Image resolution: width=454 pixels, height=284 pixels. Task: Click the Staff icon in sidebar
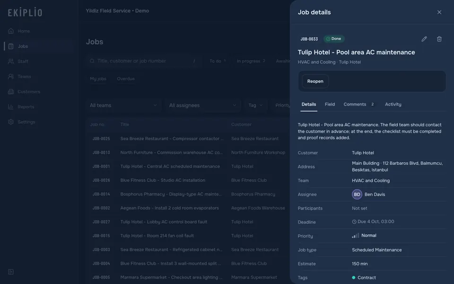click(11, 61)
